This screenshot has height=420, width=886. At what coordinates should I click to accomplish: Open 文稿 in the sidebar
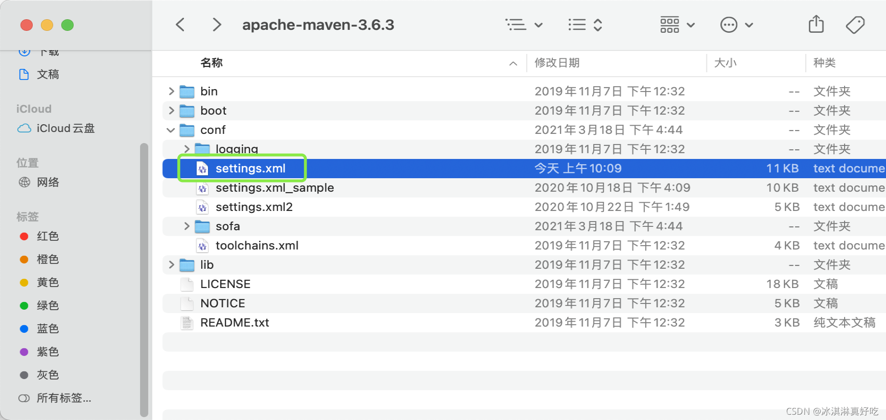(x=48, y=74)
